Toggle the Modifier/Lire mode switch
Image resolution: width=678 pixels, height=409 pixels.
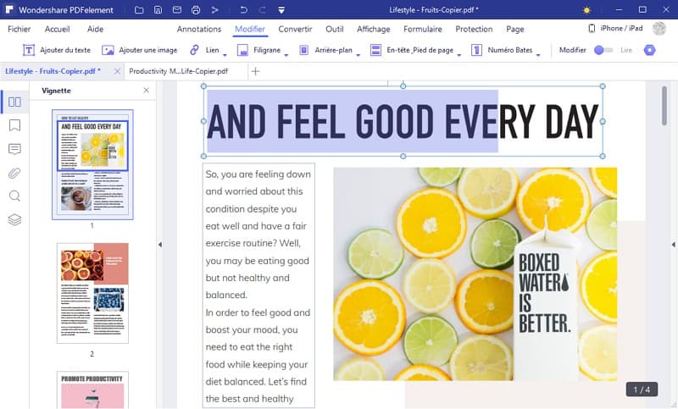point(603,50)
